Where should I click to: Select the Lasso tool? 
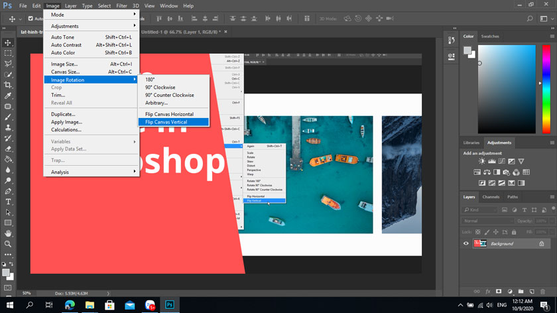pyautogui.click(x=8, y=64)
